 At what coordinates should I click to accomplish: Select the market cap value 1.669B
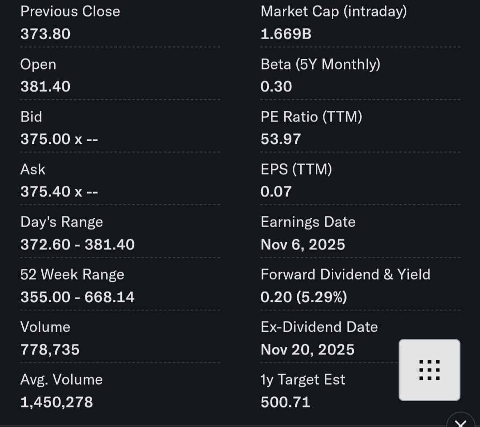[286, 34]
